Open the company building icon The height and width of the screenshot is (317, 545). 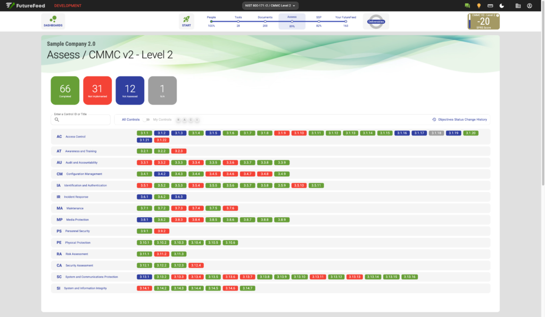(518, 5)
